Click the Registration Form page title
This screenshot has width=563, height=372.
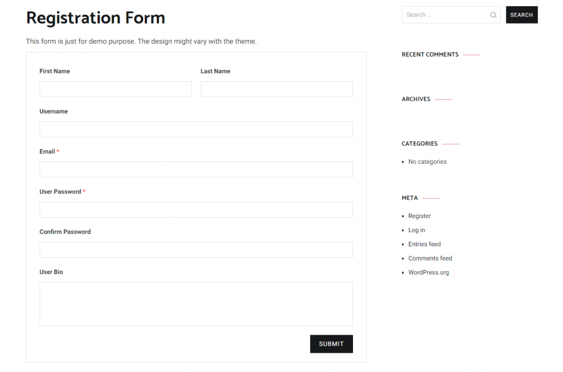[96, 18]
